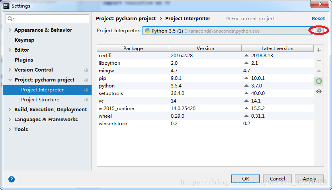
Task: Open the Tools settings category
Action: pos(21,129)
